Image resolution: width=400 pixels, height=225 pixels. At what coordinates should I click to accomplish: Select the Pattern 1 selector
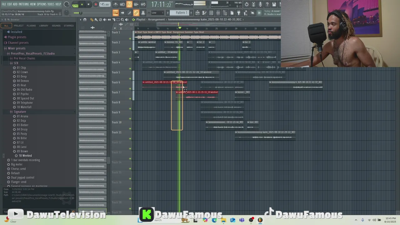click(181, 13)
